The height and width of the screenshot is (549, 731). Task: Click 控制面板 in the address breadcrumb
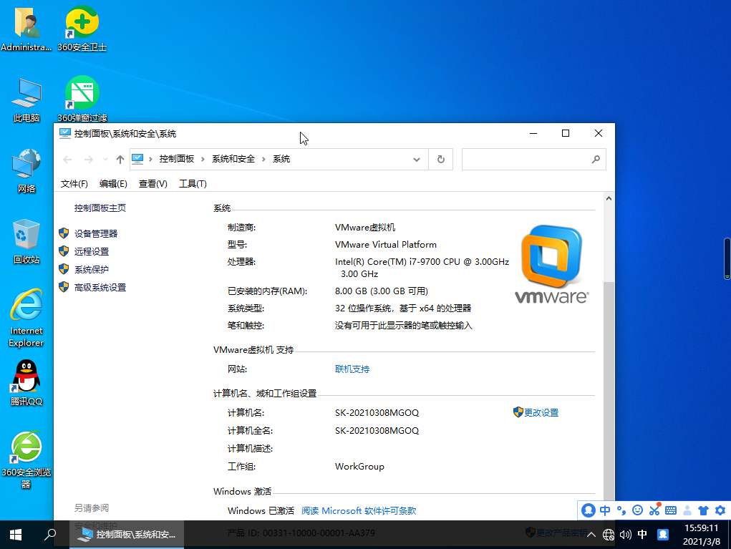[177, 159]
